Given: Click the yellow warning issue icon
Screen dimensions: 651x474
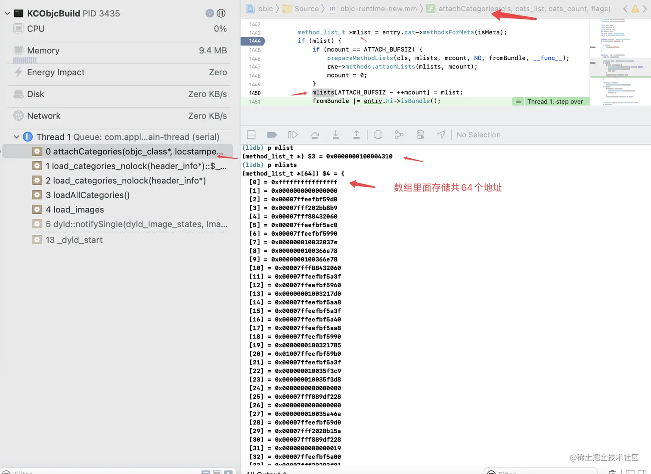Looking at the screenshot, I should pos(635,9).
